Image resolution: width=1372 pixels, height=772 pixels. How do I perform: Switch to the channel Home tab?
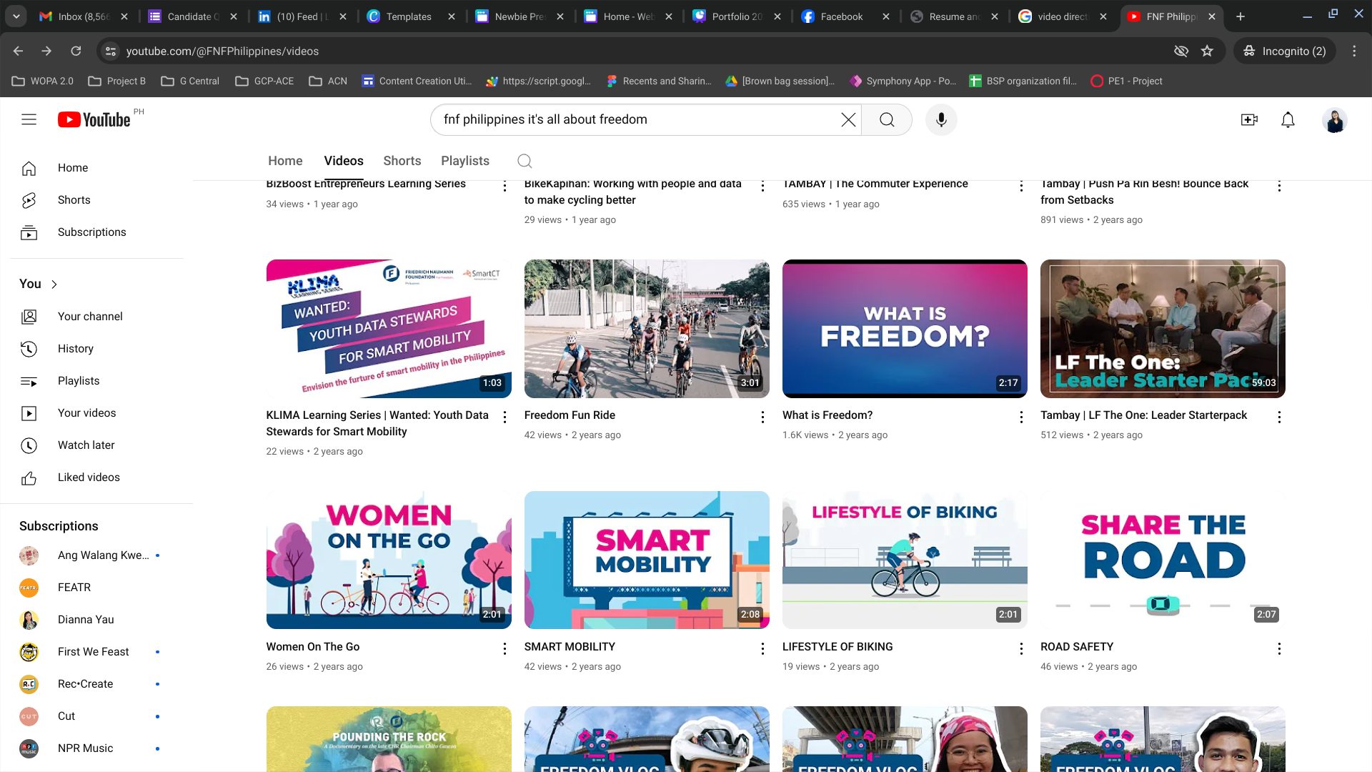[285, 161]
